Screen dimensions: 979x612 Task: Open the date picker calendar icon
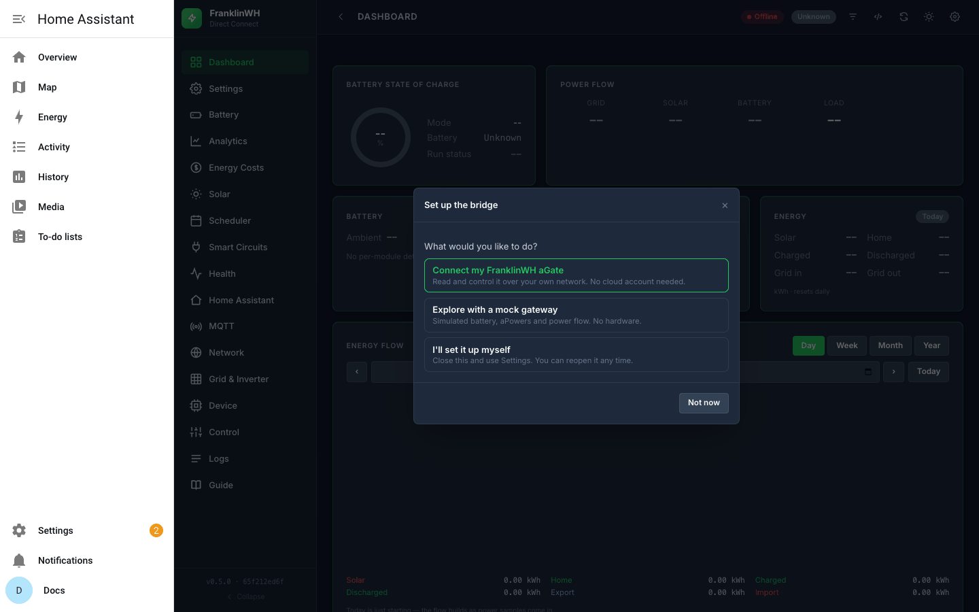pyautogui.click(x=868, y=372)
